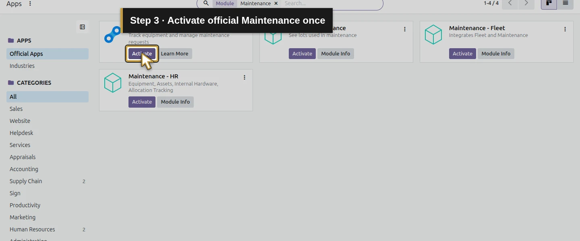Filter by the Supply Chain category
The height and width of the screenshot is (241, 580).
coord(48,181)
